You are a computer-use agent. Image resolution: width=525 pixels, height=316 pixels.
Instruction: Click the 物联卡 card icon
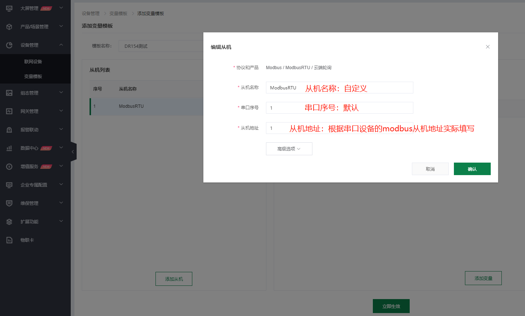click(x=10, y=240)
